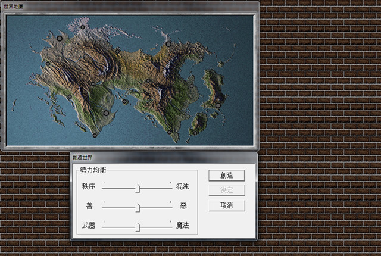Select the small marker on the snowy northern tip

coord(83,27)
